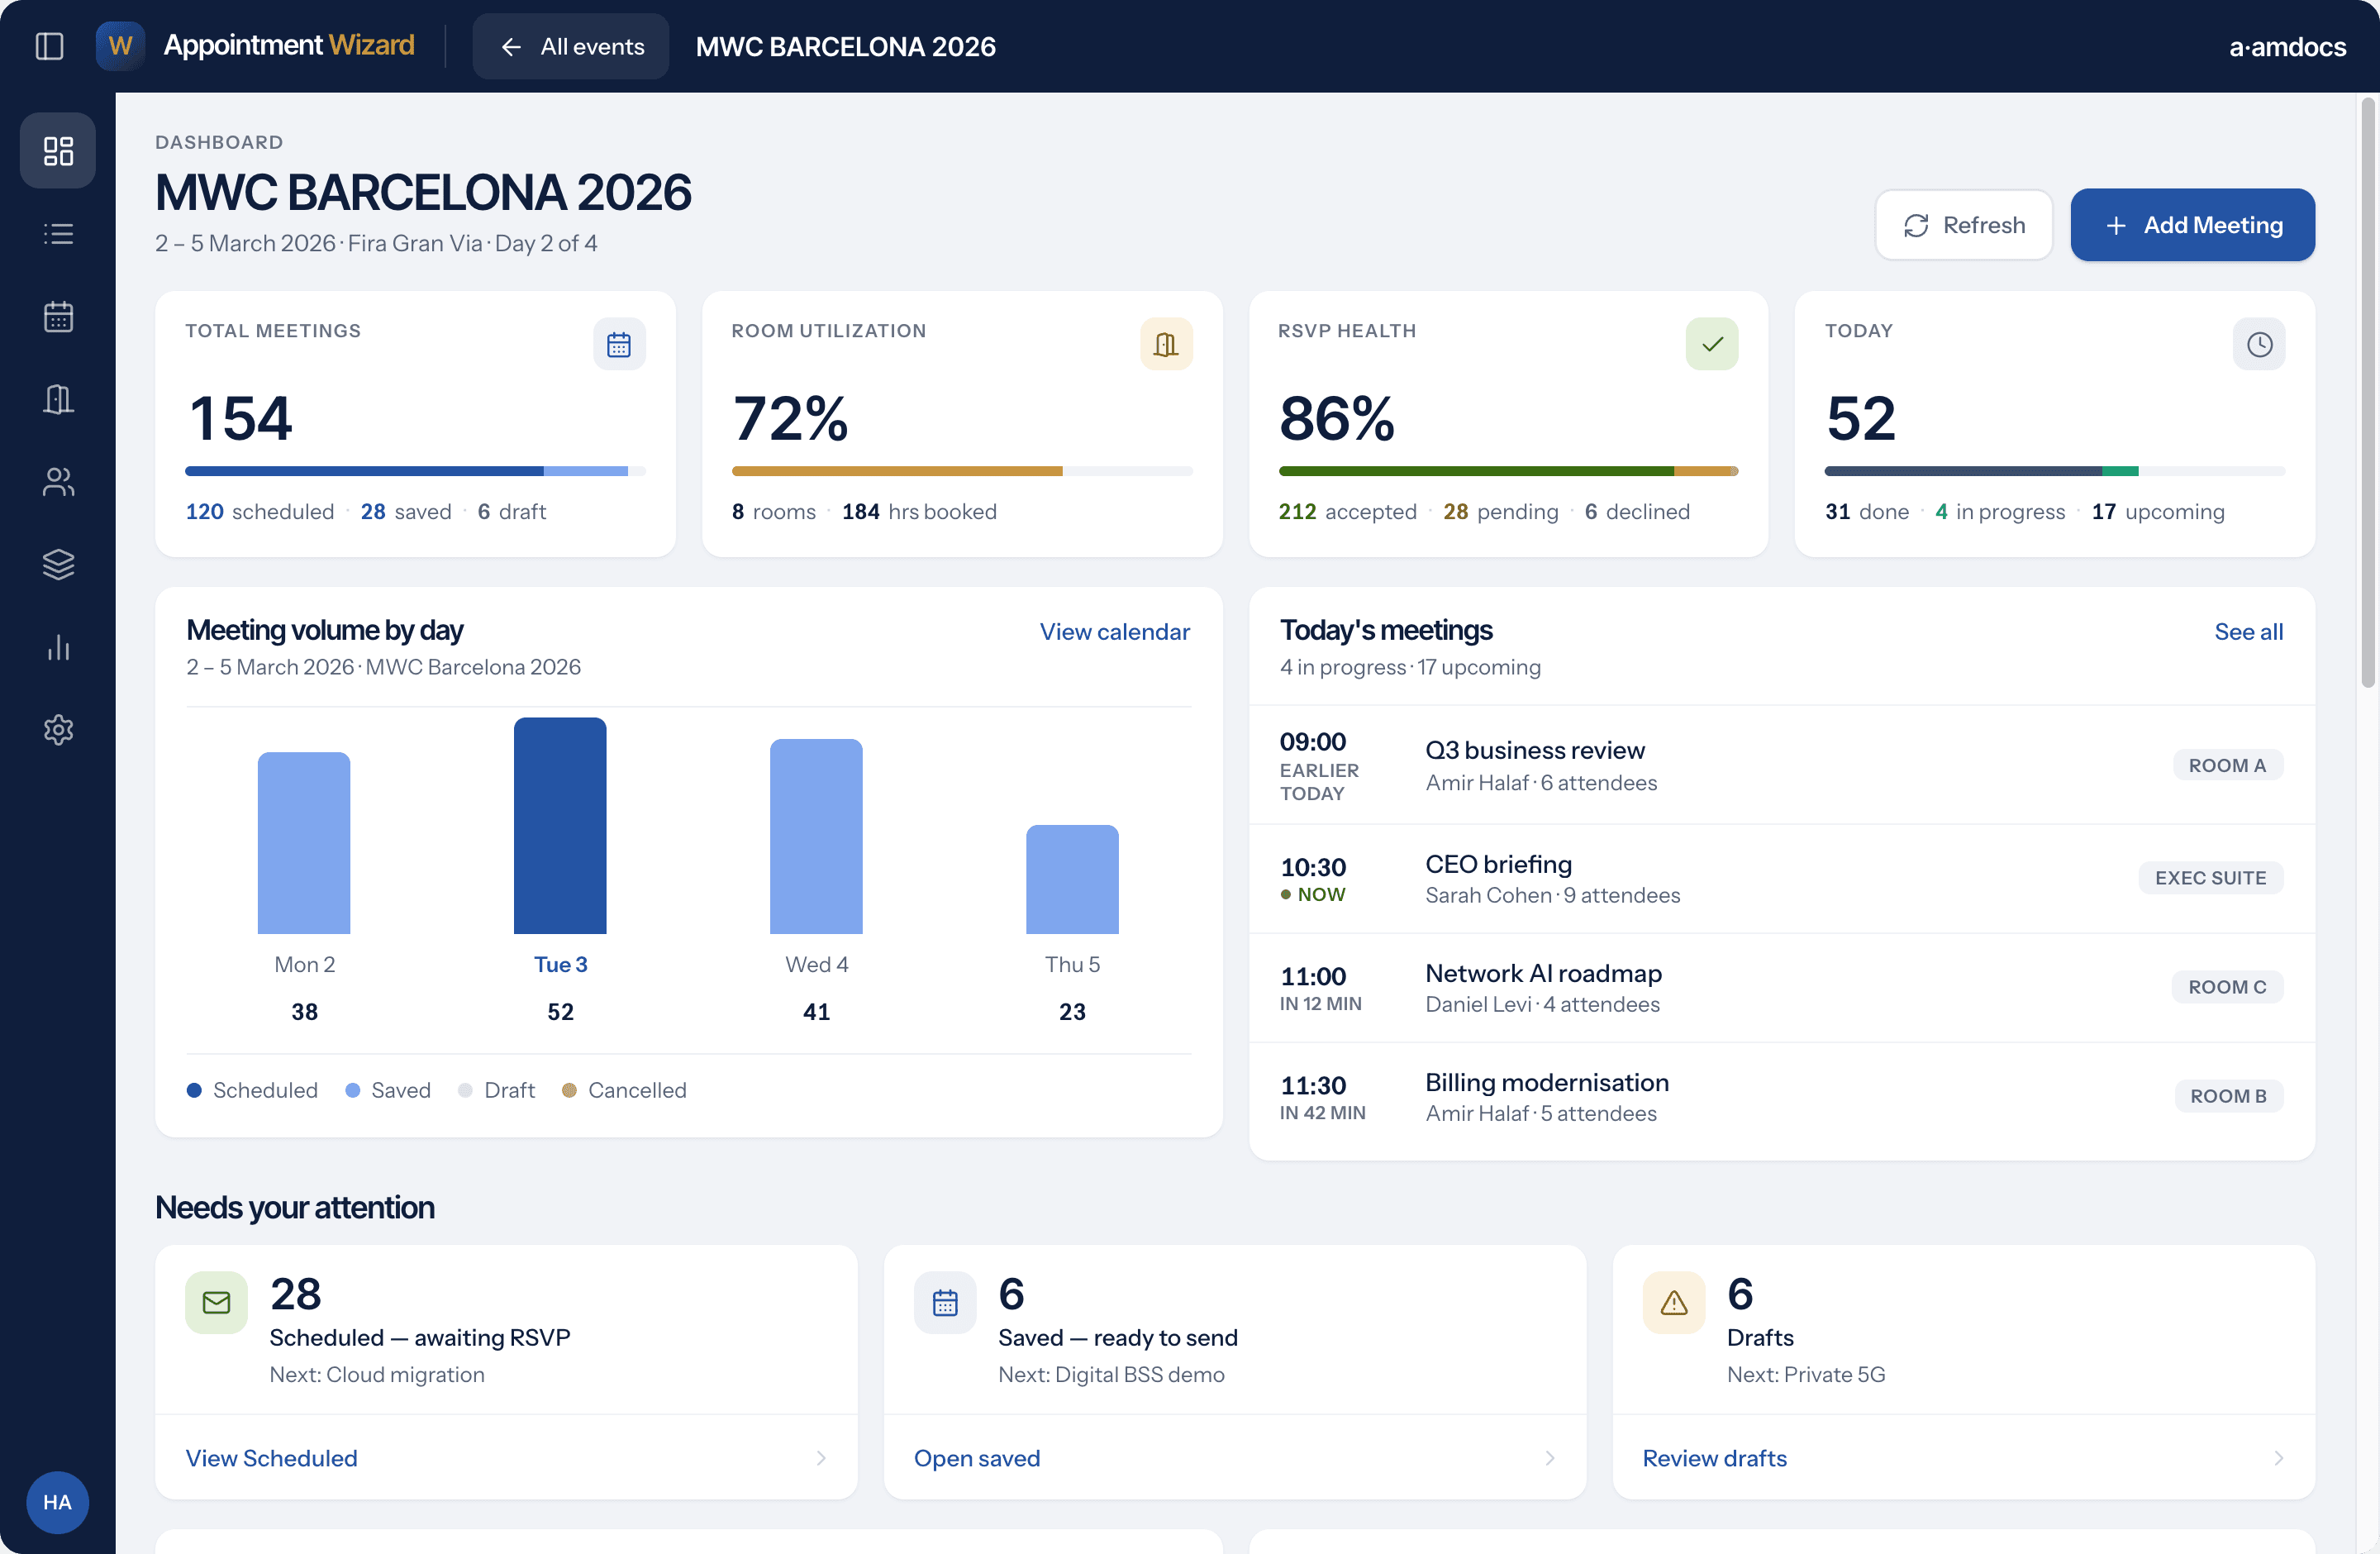Click the envelope icon on awaiting RSVP card
Viewport: 2380px width, 1554px height.
[216, 1302]
